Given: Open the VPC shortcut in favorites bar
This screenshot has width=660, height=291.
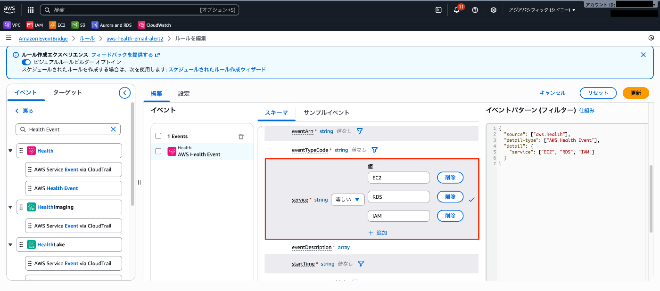Looking at the screenshot, I should [12, 25].
